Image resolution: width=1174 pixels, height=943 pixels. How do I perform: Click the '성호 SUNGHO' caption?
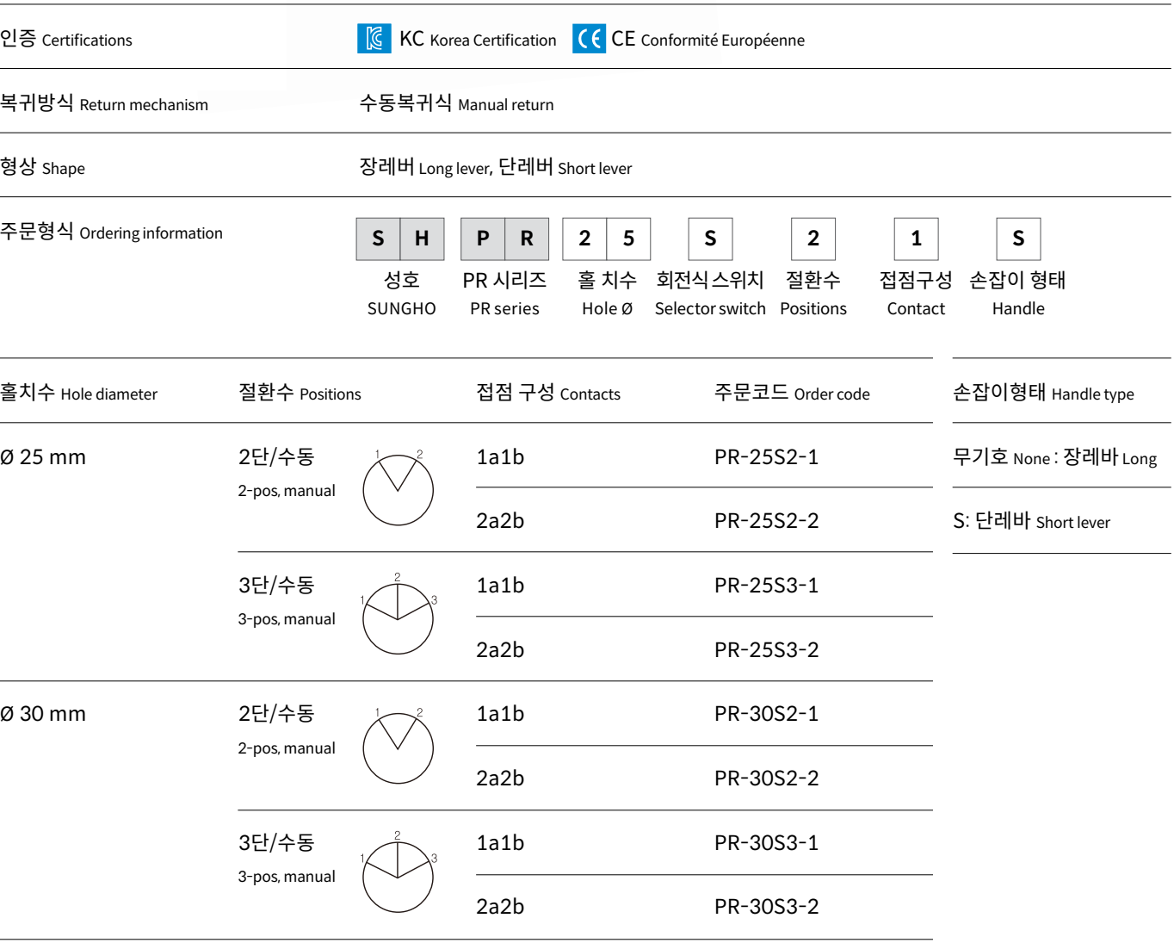401,294
